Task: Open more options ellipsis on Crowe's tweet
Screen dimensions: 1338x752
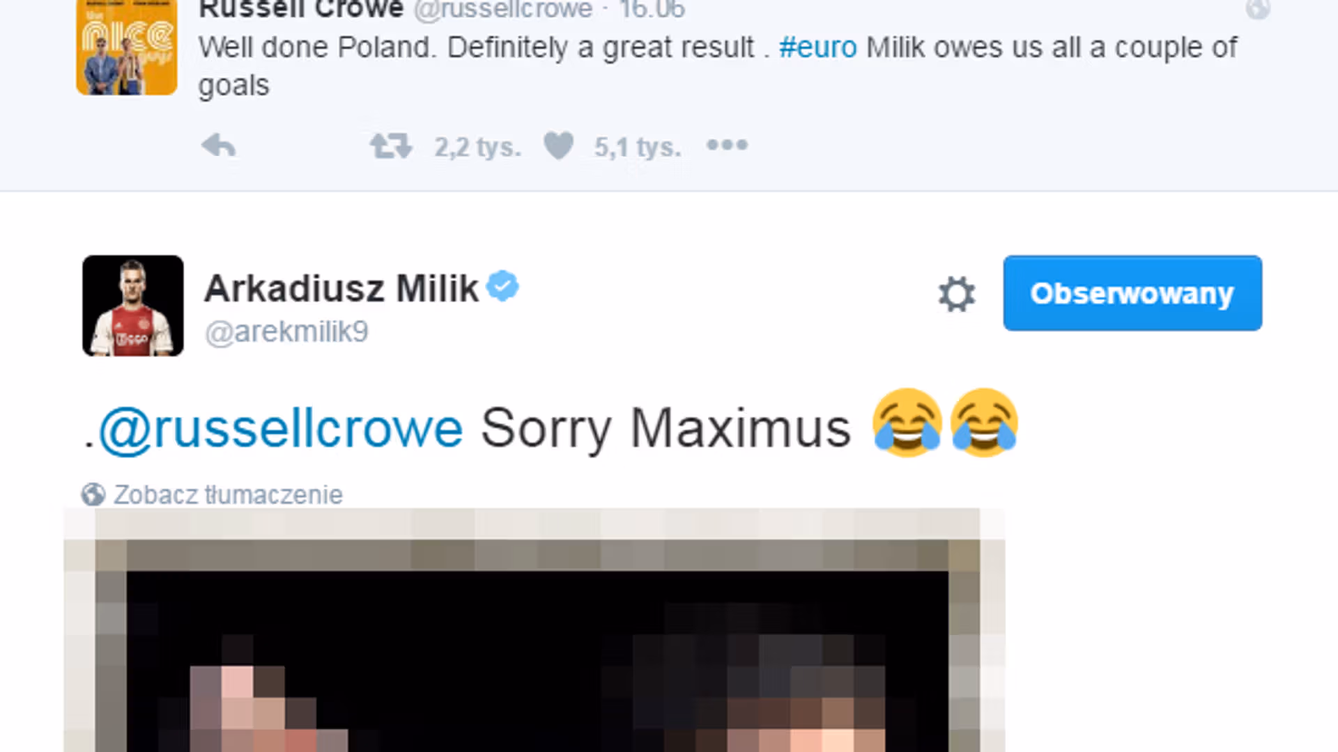Action: 727,145
